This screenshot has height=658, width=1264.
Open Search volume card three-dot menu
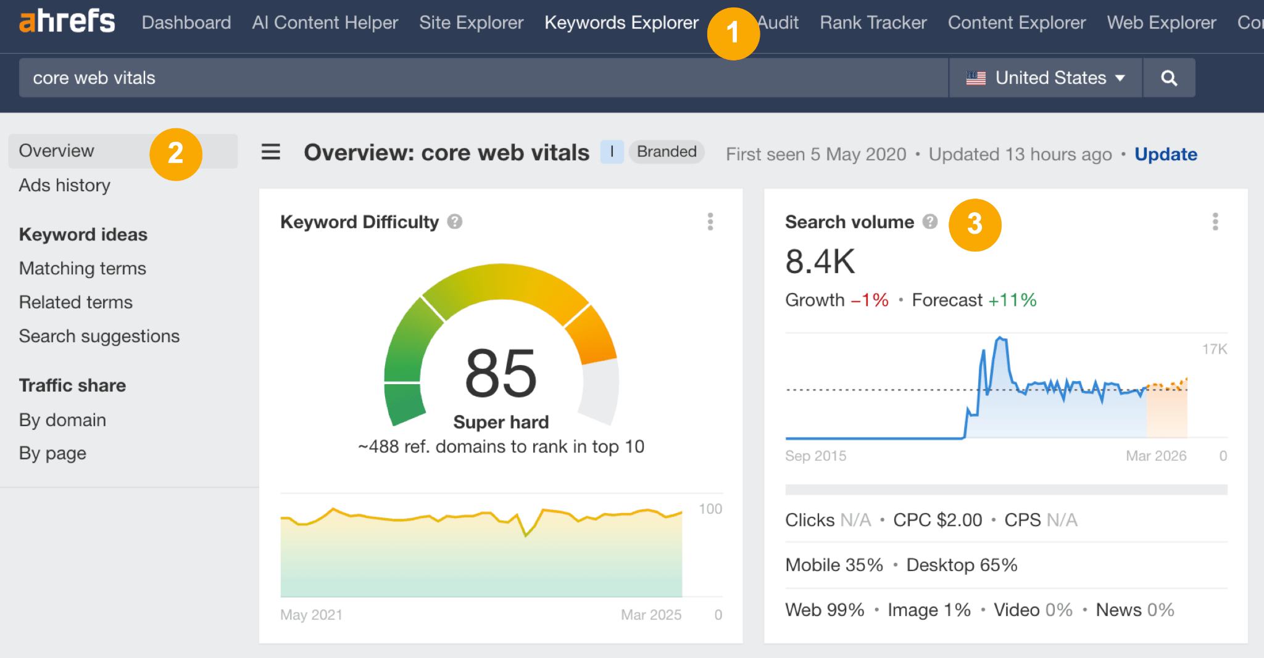coord(1215,221)
